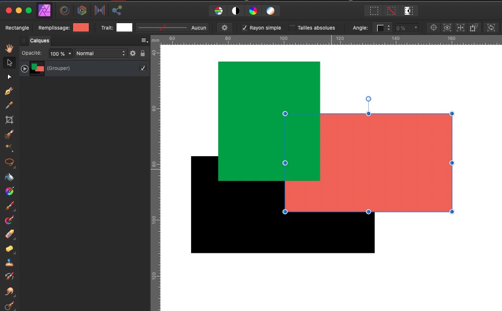The height and width of the screenshot is (311, 502).
Task: Select the Sponge brush tool
Action: point(9,248)
